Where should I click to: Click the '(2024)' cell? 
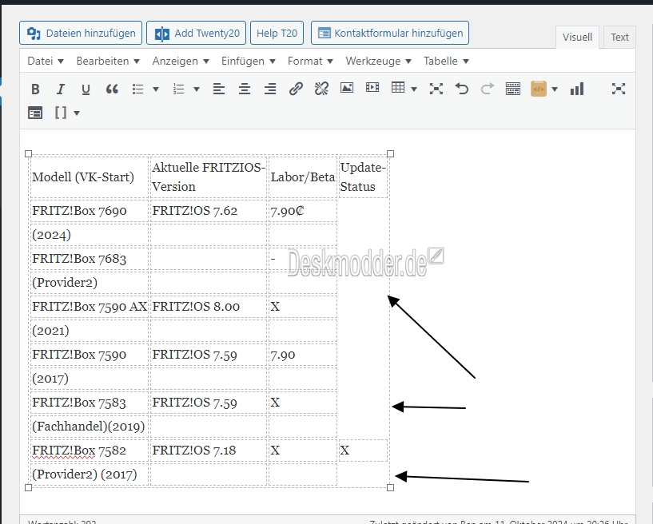(x=90, y=235)
